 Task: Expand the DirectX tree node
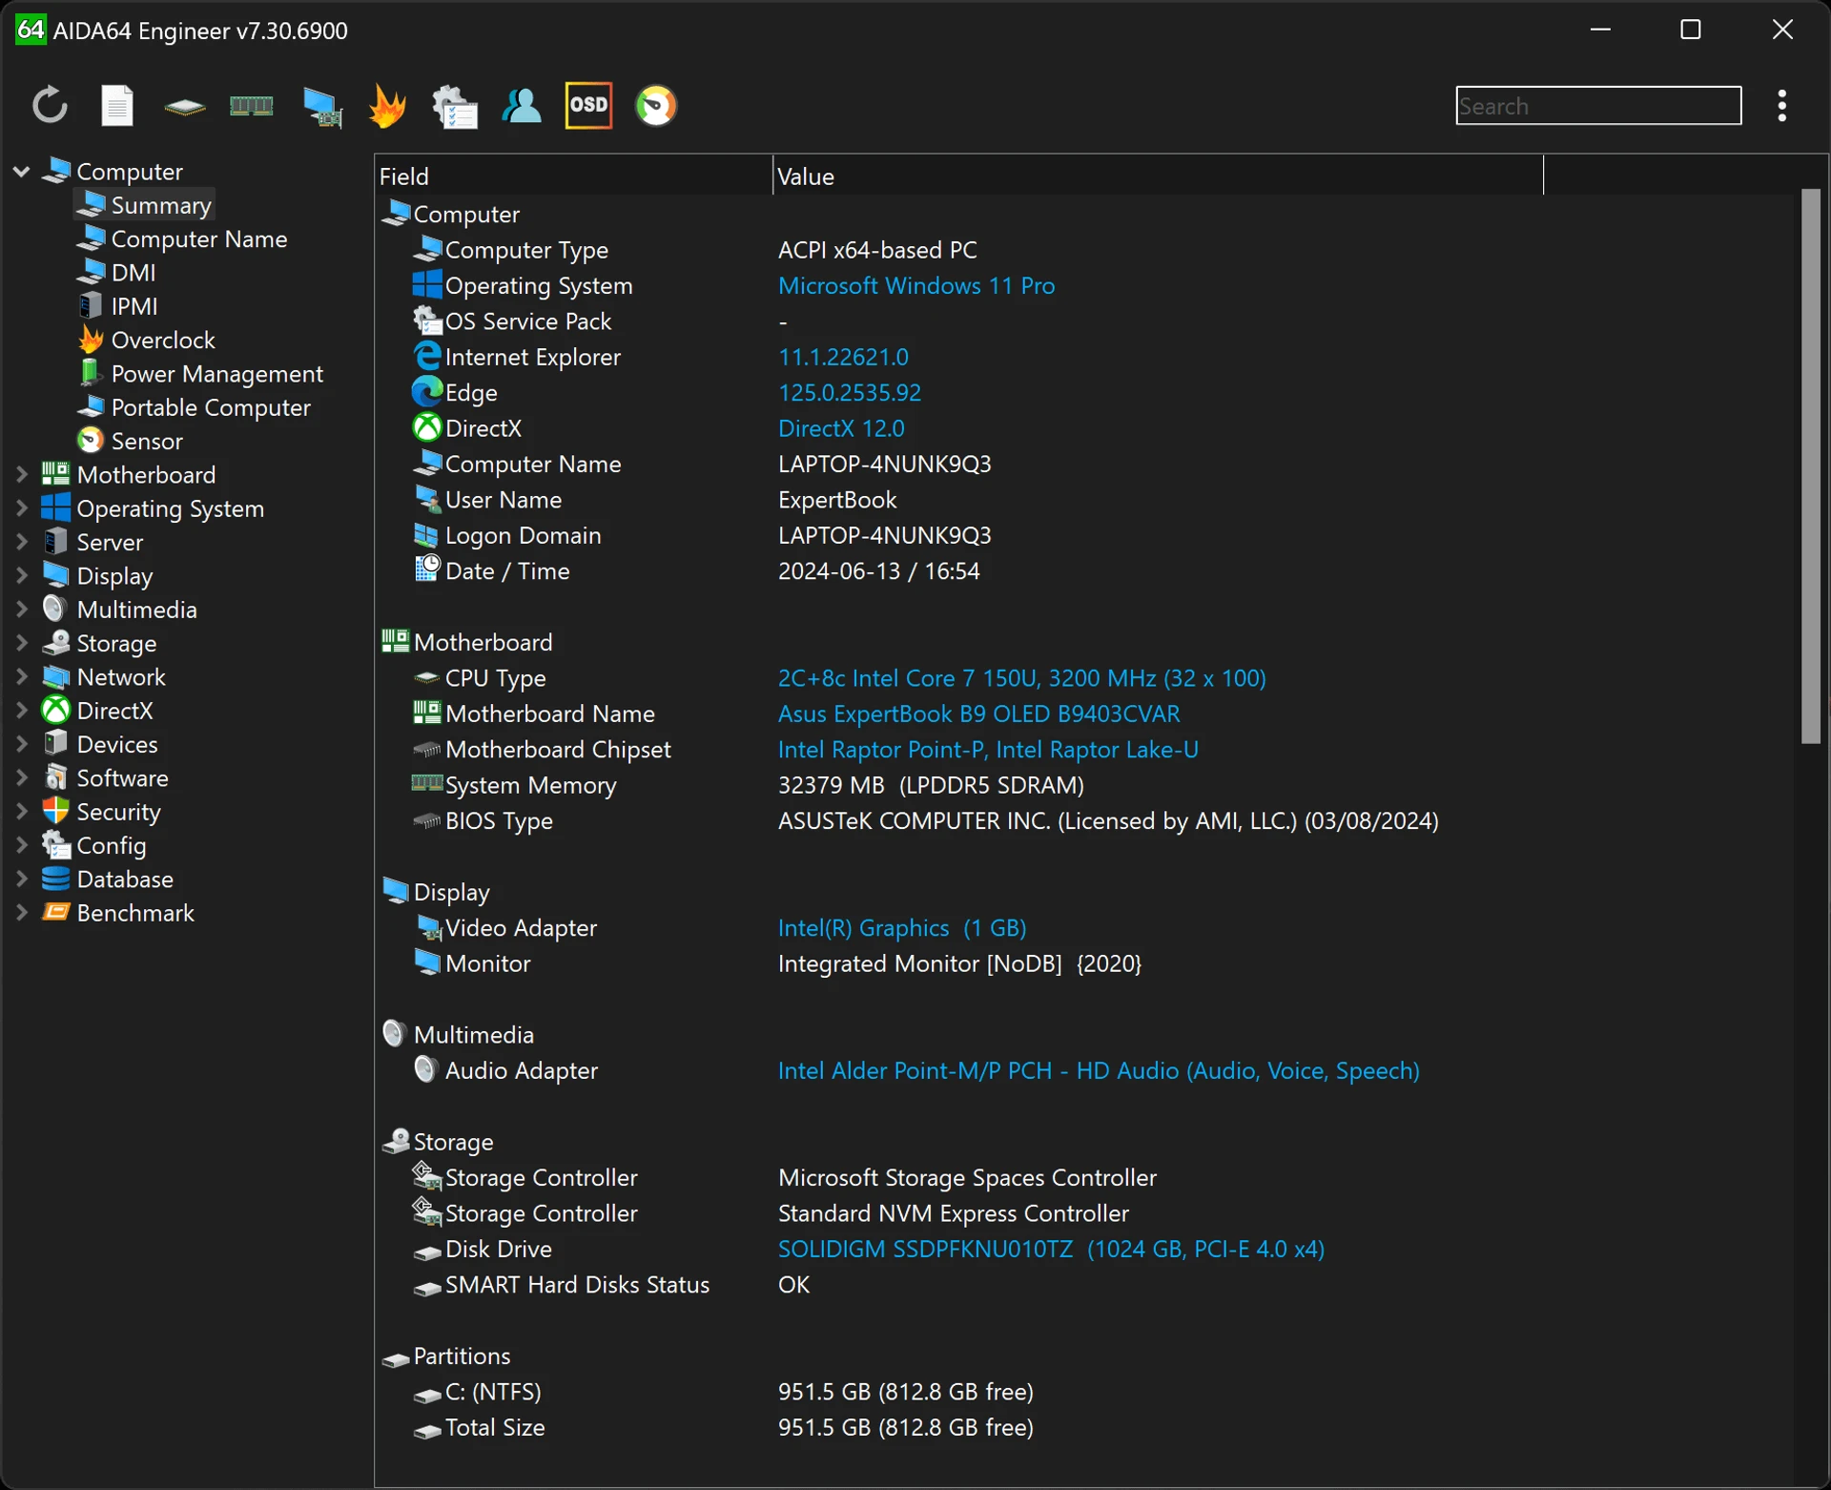pyautogui.click(x=21, y=711)
